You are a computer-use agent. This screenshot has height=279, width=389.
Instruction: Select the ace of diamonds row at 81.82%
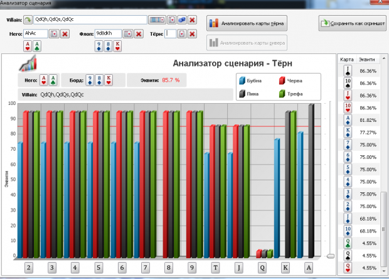pyautogui.click(x=359, y=120)
